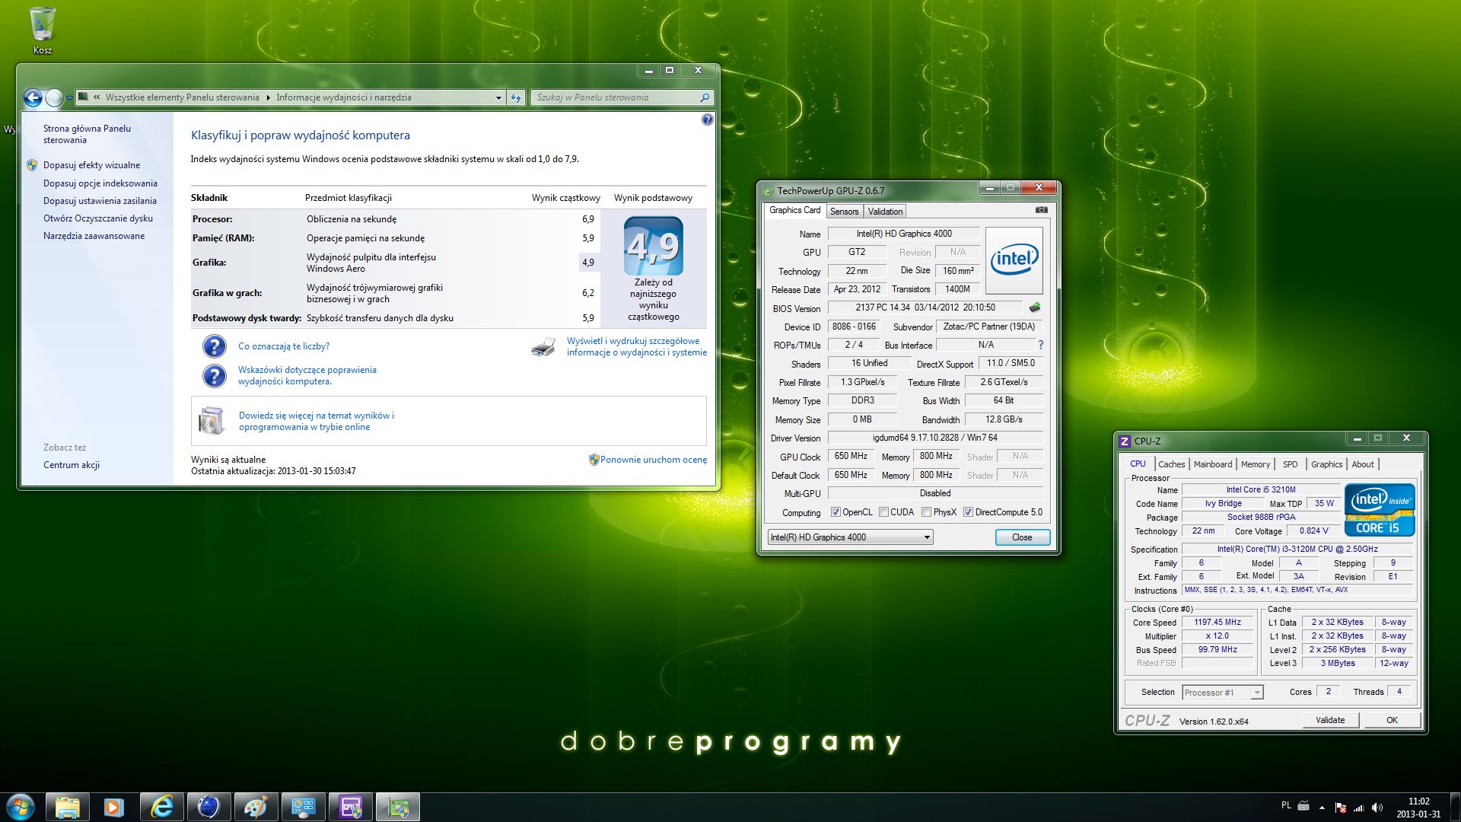Click the Validate button in CPU-Z
1461x822 pixels.
(1329, 720)
